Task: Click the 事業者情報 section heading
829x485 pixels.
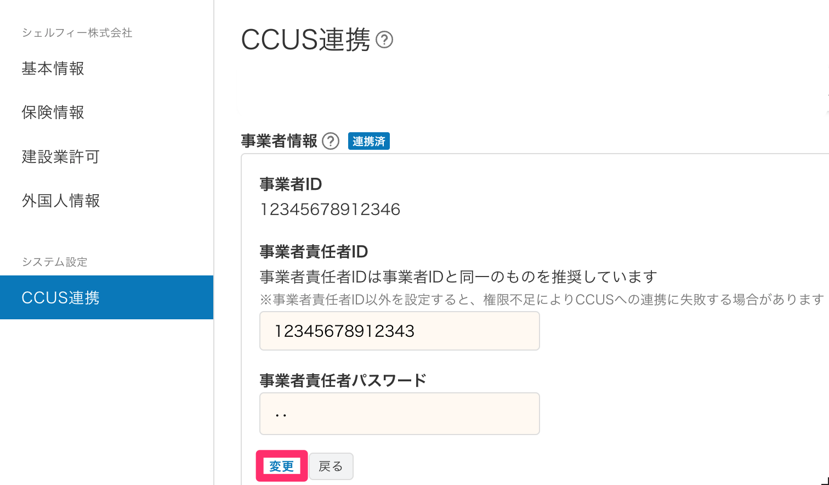Action: click(x=279, y=142)
